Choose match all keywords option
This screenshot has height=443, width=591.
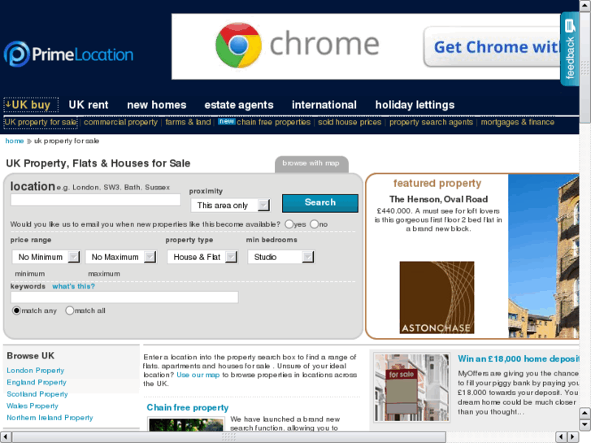(69, 311)
